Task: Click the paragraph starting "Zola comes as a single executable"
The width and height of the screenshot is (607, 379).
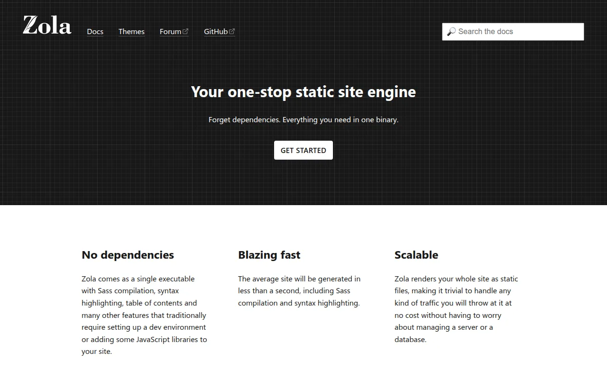Action: pyautogui.click(x=145, y=315)
